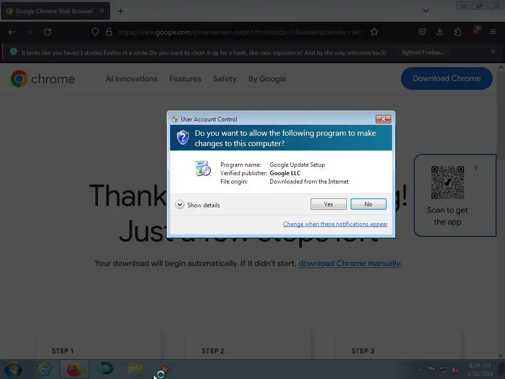This screenshot has height=379, width=505.
Task: Open the AI Innovations menu item
Action: click(x=131, y=79)
